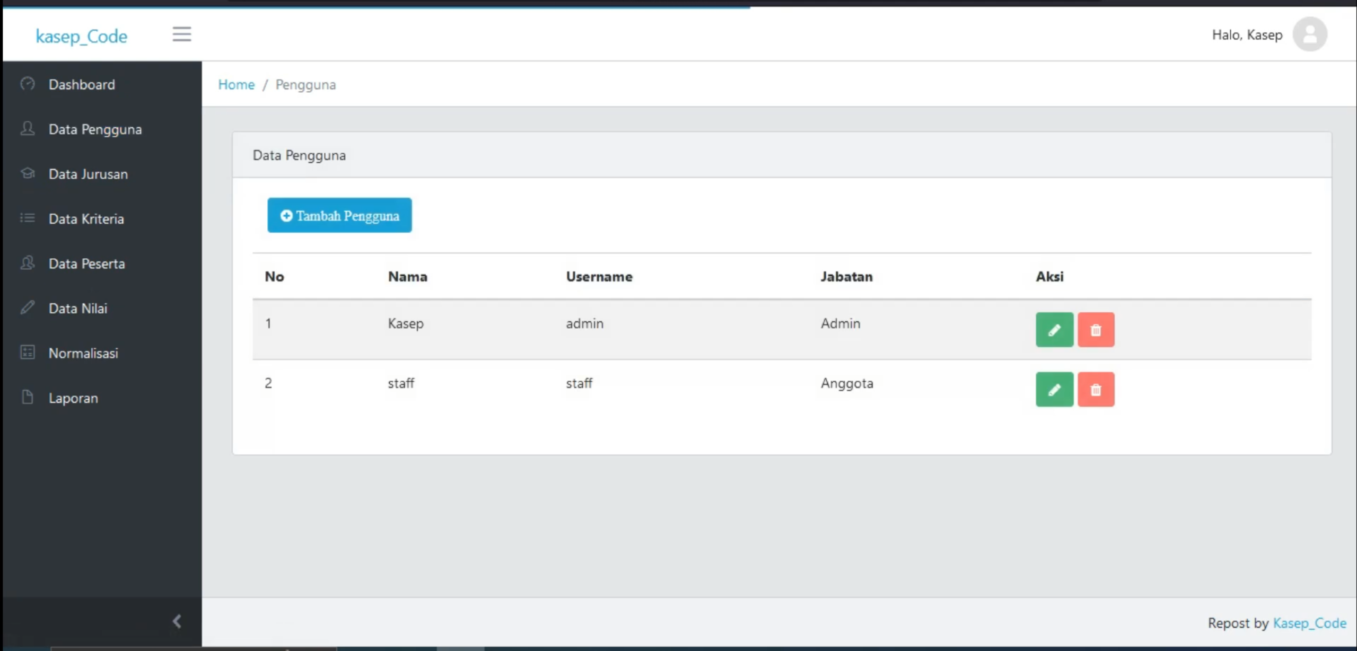Click the Aksi column header
The height and width of the screenshot is (651, 1357).
coord(1049,277)
